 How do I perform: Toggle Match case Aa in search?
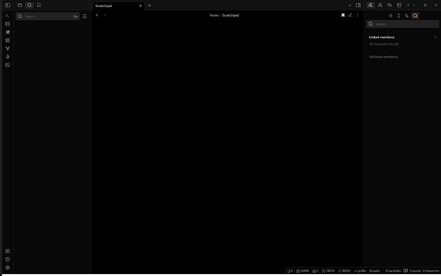75,17
